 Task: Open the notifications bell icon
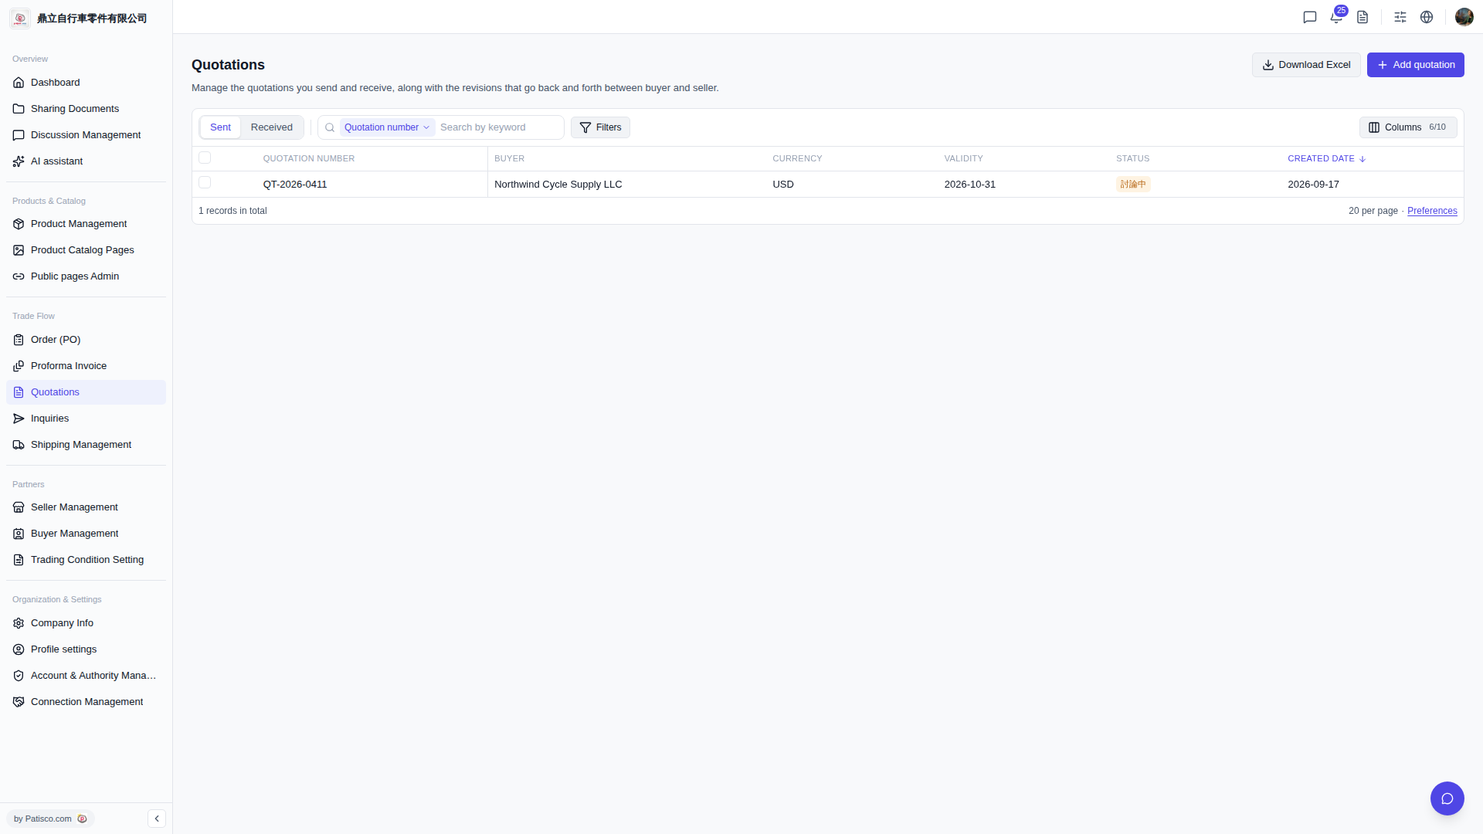click(x=1336, y=17)
